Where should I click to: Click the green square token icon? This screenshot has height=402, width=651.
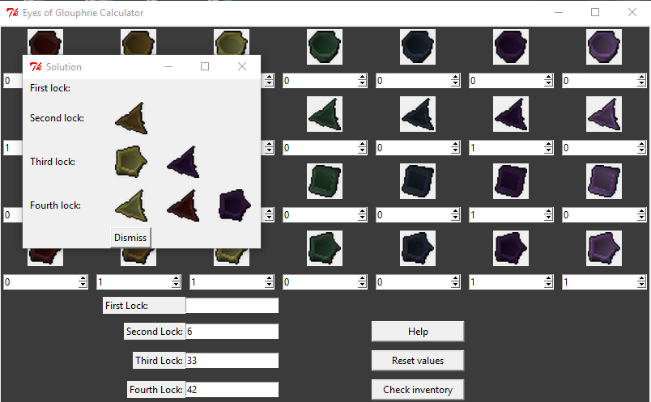click(x=325, y=181)
